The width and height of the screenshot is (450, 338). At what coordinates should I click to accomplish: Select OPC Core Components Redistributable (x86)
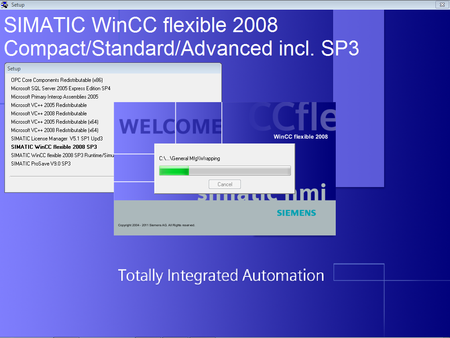tap(57, 80)
